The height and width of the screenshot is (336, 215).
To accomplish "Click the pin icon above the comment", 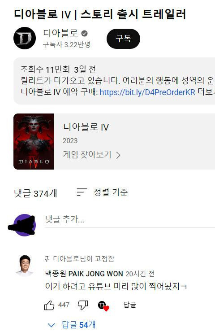I will [47, 259].
